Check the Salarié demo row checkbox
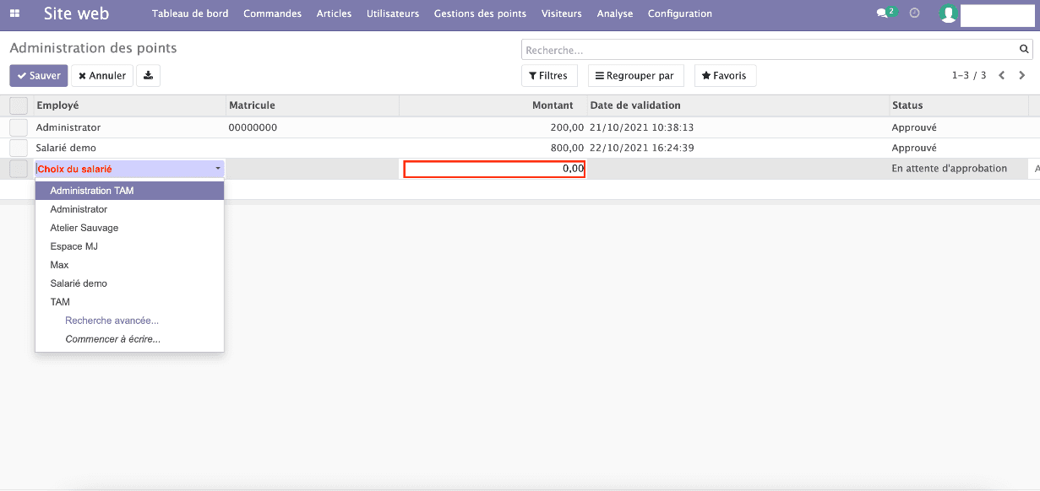 (x=18, y=148)
